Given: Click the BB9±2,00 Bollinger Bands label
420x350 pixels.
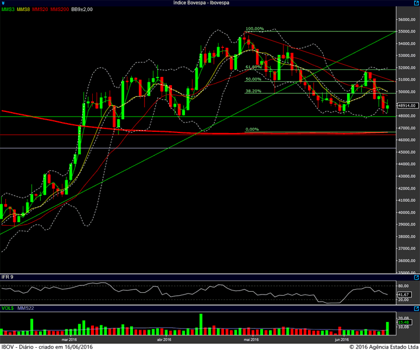Looking at the screenshot, I should [82, 9].
